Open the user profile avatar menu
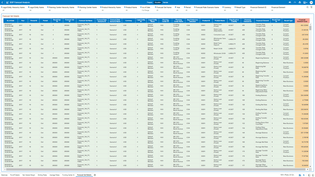315x177 pixels. click(x=311, y=2)
